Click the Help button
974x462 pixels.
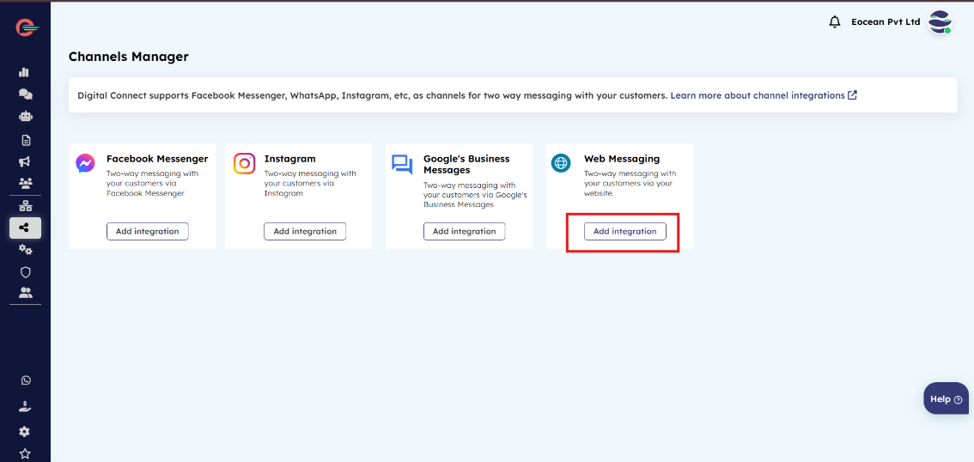[946, 398]
